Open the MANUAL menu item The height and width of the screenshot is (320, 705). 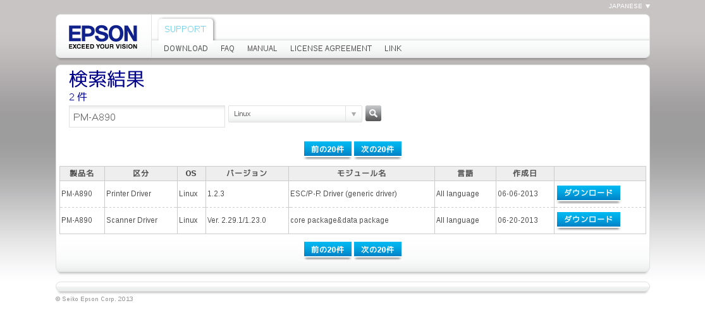(262, 49)
